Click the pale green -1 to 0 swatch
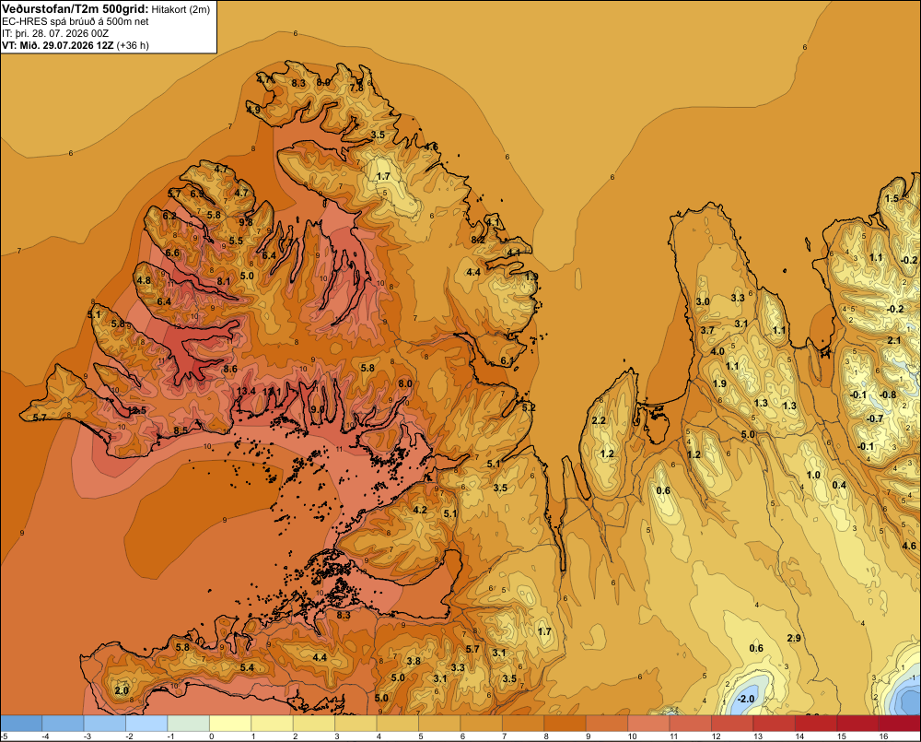Viewport: 921px width, 742px height. click(x=189, y=724)
